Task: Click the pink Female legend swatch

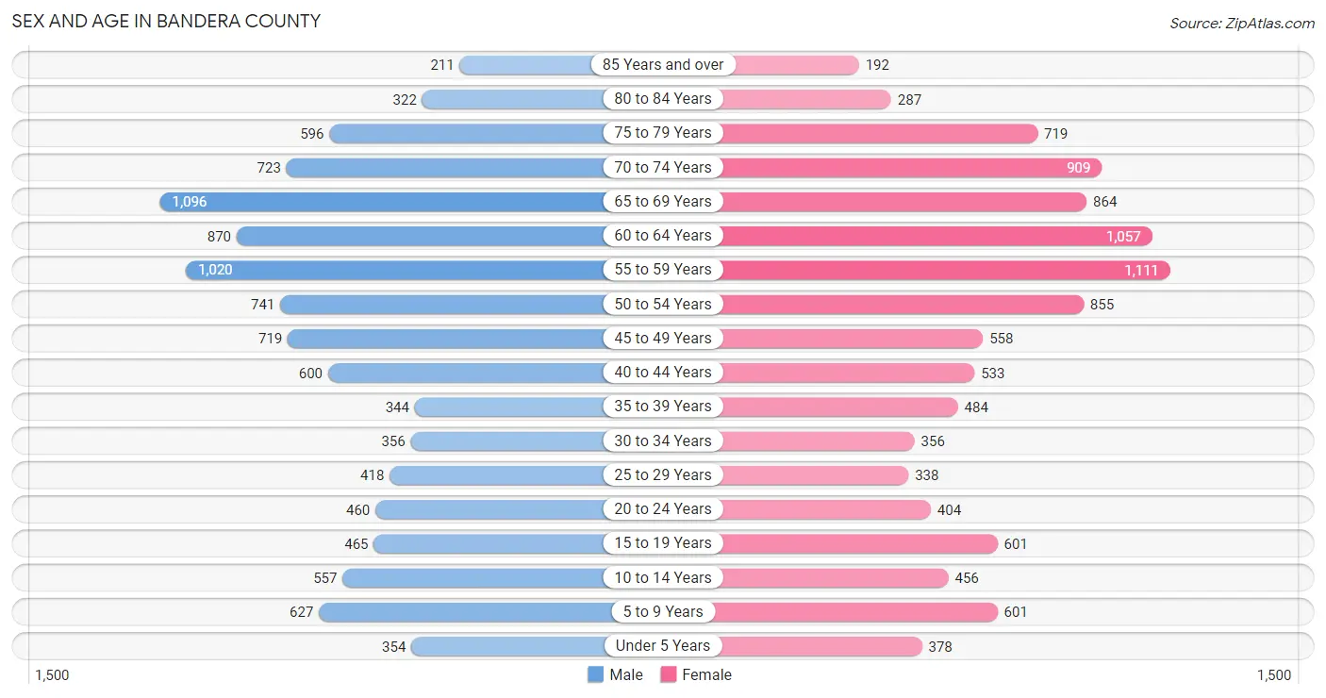Action: tap(669, 674)
